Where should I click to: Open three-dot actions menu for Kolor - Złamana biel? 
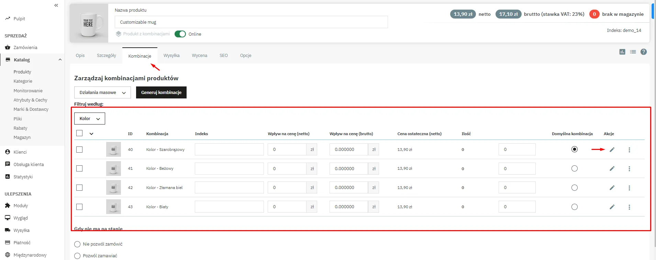629,188
